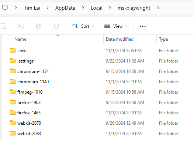Click File folder type in firefox-1465 row
The height and width of the screenshot is (141, 194).
(169, 113)
